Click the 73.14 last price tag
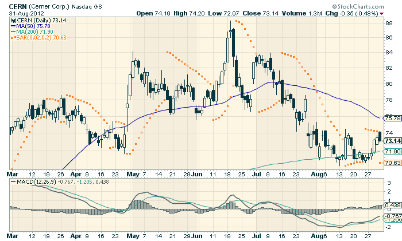Image resolution: width=402 pixels, height=241 pixels. click(x=392, y=141)
